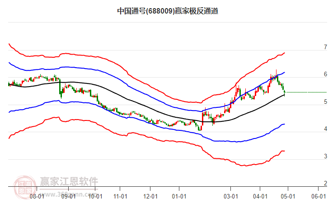Click the last candlestick near 05-01
This screenshot has width=328, height=203.
pyautogui.click(x=285, y=92)
